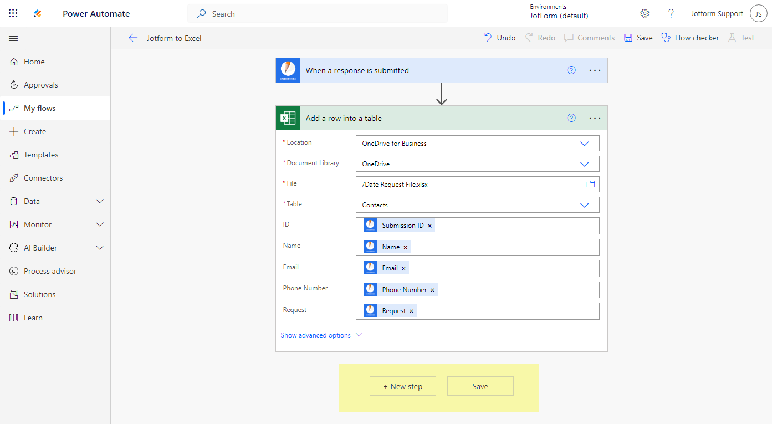This screenshot has height=424, width=772.
Task: Open Connectors from the left navigation
Action: click(x=43, y=178)
